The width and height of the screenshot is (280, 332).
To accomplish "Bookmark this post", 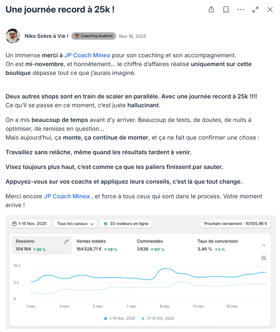I will tap(226, 10).
